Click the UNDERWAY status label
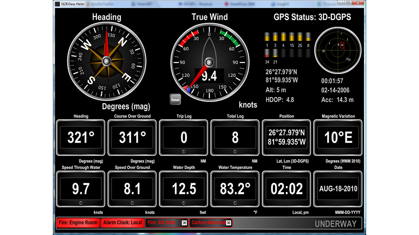419x235 pixels. coord(336,223)
